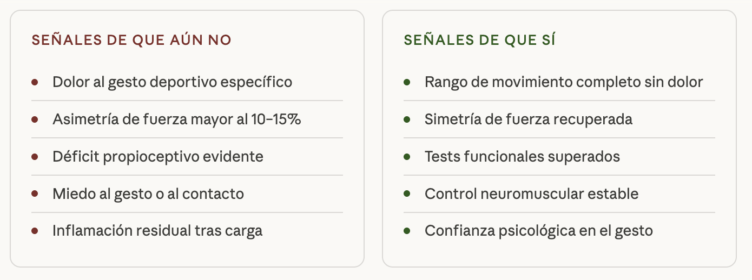Click green bullet next to 'Confianza psicológica'

[x=407, y=231]
